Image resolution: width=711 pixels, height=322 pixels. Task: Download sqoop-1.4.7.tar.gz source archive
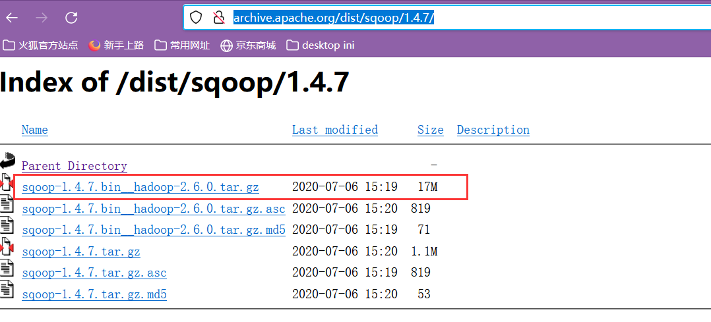click(x=80, y=252)
